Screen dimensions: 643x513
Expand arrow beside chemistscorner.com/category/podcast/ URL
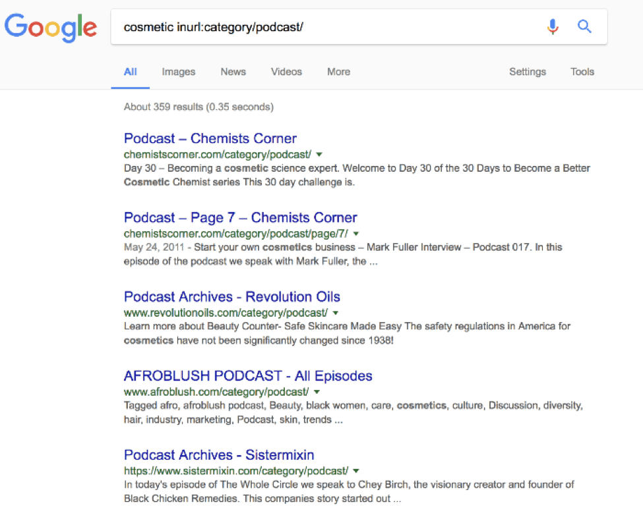(319, 155)
